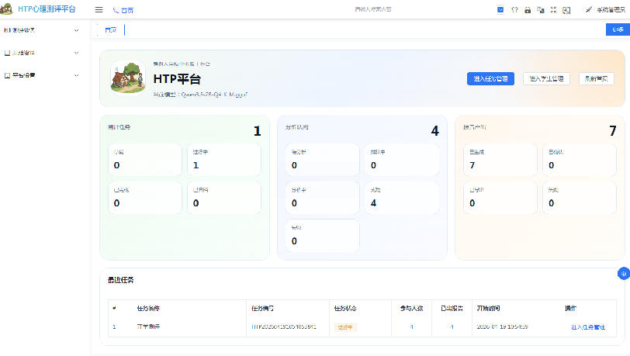Screen dimensions: 630x356
Task: Focus the top search input field
Action: [x=373, y=9]
